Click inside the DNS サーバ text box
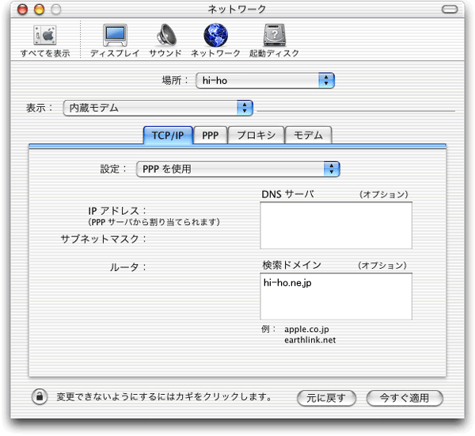Screen dimensions: 475x436 [x=336, y=225]
